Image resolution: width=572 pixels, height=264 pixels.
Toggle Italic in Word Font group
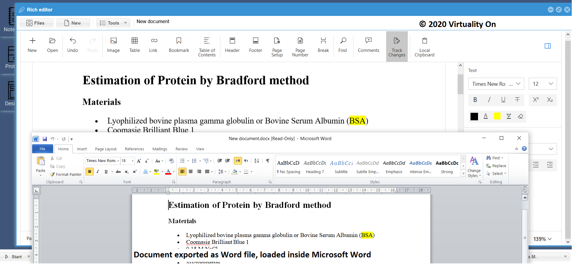click(98, 172)
